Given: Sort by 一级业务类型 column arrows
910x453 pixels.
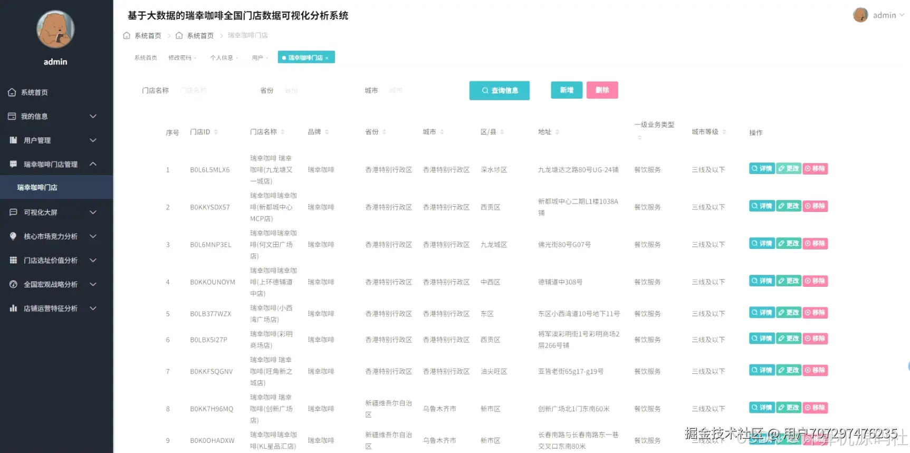Looking at the screenshot, I should coord(639,138).
